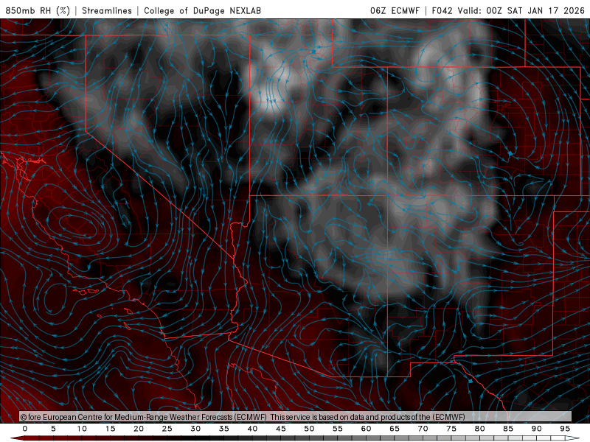Viewport: 590px width, 442px height.
Task: Select the "85" legend tick label
Action: pyautogui.click(x=508, y=429)
